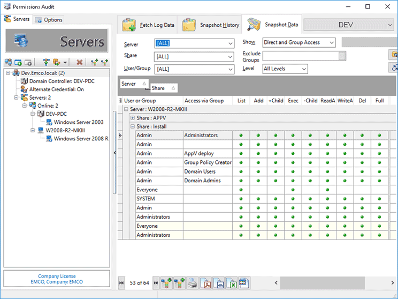Screen dimensions: 398x299
Task: Open the Level dropdown set to All Levels
Action: (303, 69)
